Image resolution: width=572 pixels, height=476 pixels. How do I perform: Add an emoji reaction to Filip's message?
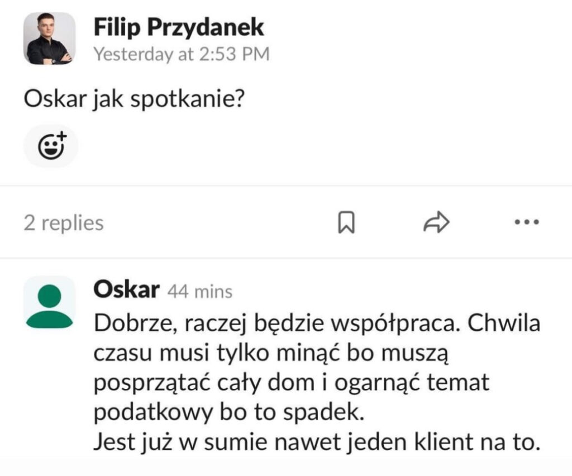point(51,146)
